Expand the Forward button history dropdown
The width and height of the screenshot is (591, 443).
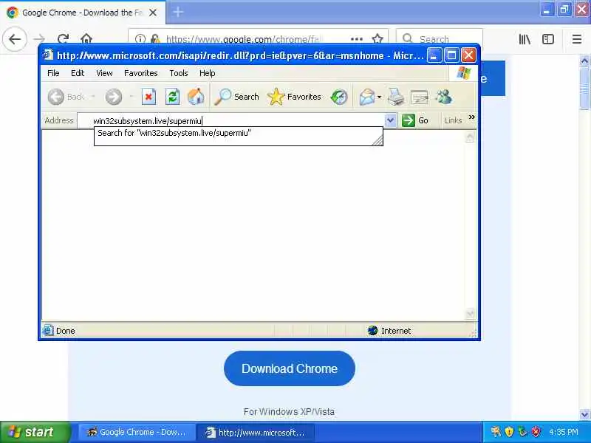131,97
